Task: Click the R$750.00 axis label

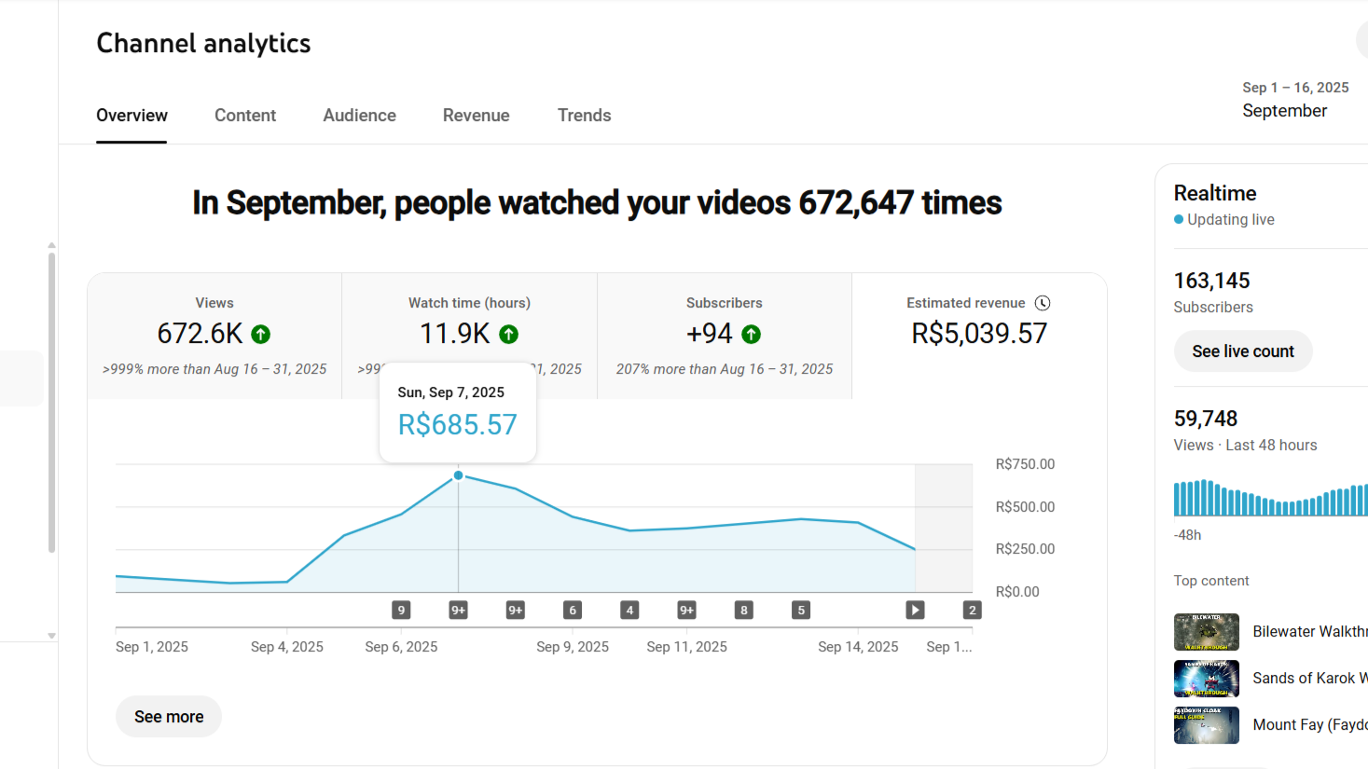Action: (1025, 464)
